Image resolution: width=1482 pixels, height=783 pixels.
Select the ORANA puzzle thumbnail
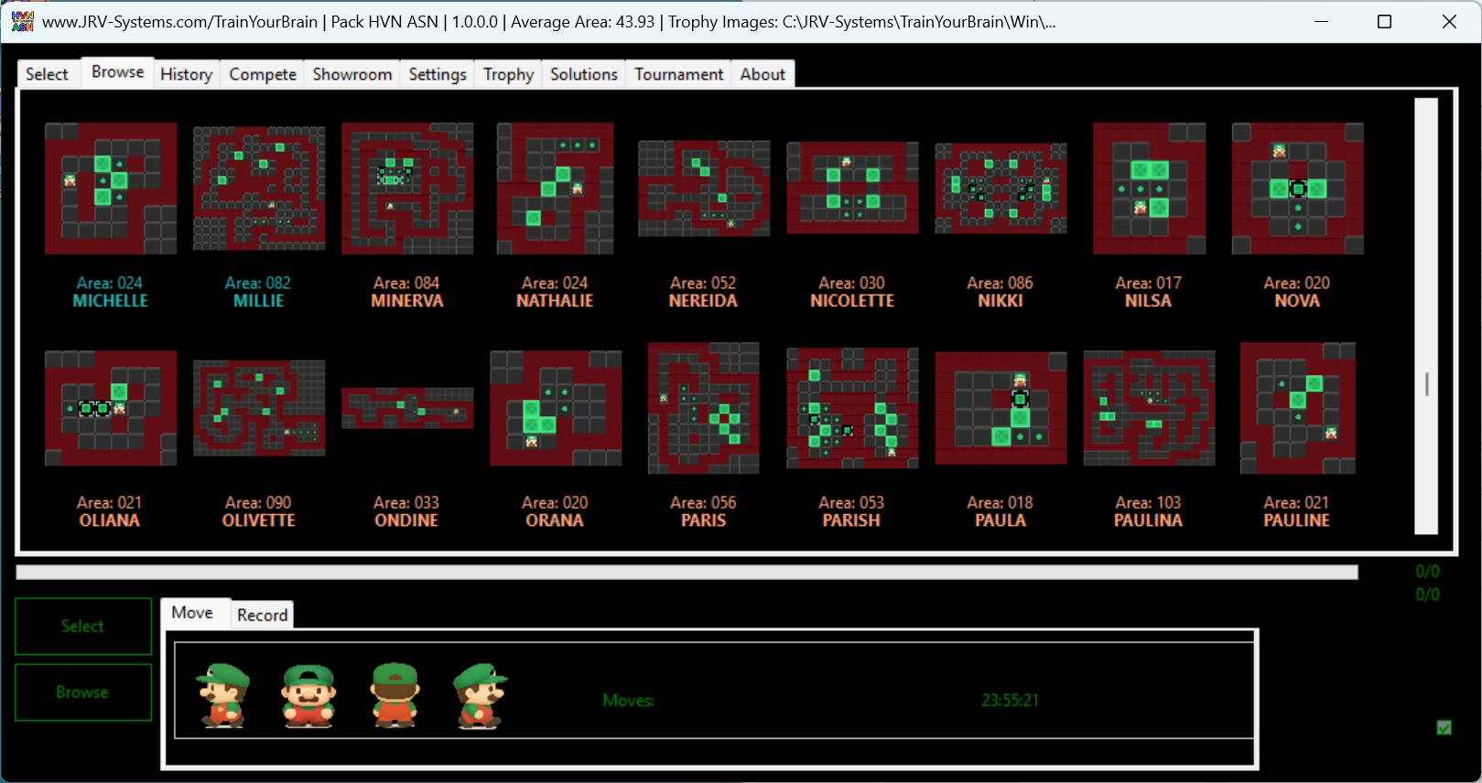coord(556,408)
